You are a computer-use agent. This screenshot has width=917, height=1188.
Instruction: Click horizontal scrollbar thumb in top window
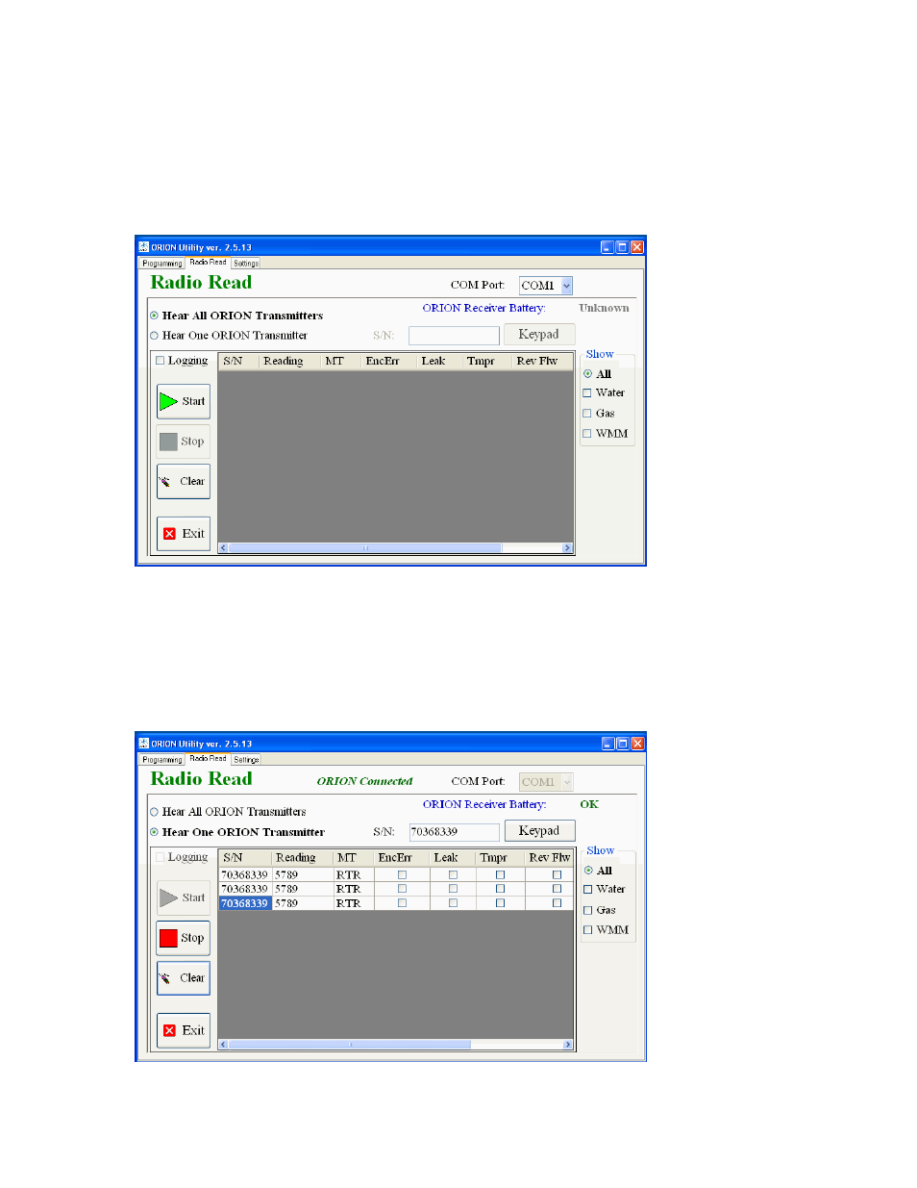(x=365, y=548)
